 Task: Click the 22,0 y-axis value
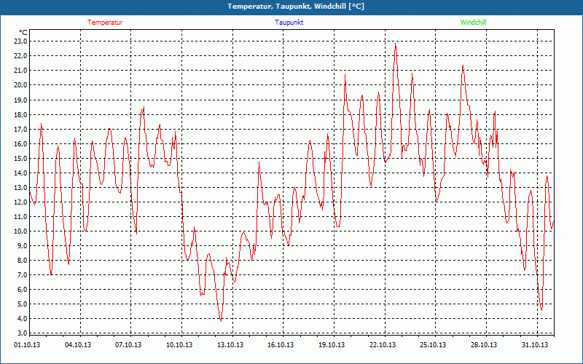coord(21,56)
